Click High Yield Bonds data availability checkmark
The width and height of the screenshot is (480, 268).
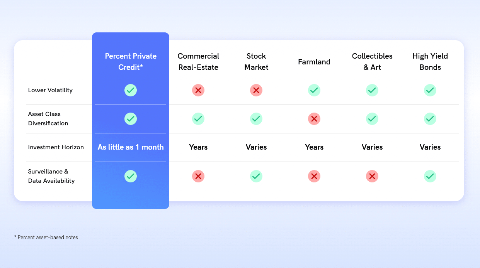coord(430,176)
